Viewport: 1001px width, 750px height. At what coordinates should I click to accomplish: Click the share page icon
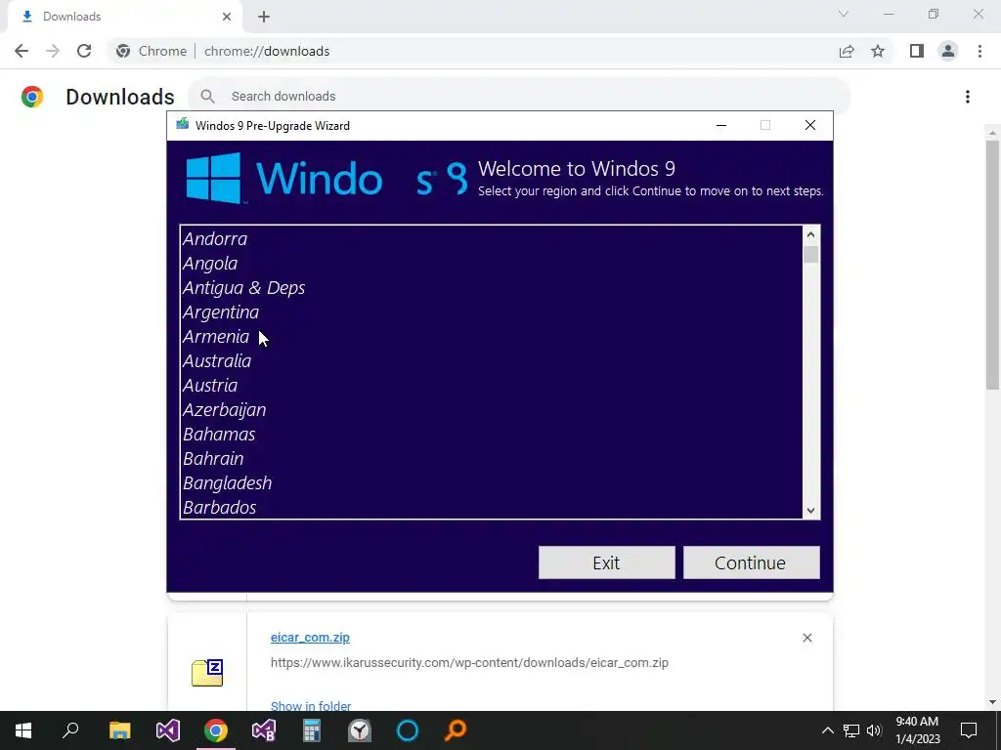coord(847,51)
